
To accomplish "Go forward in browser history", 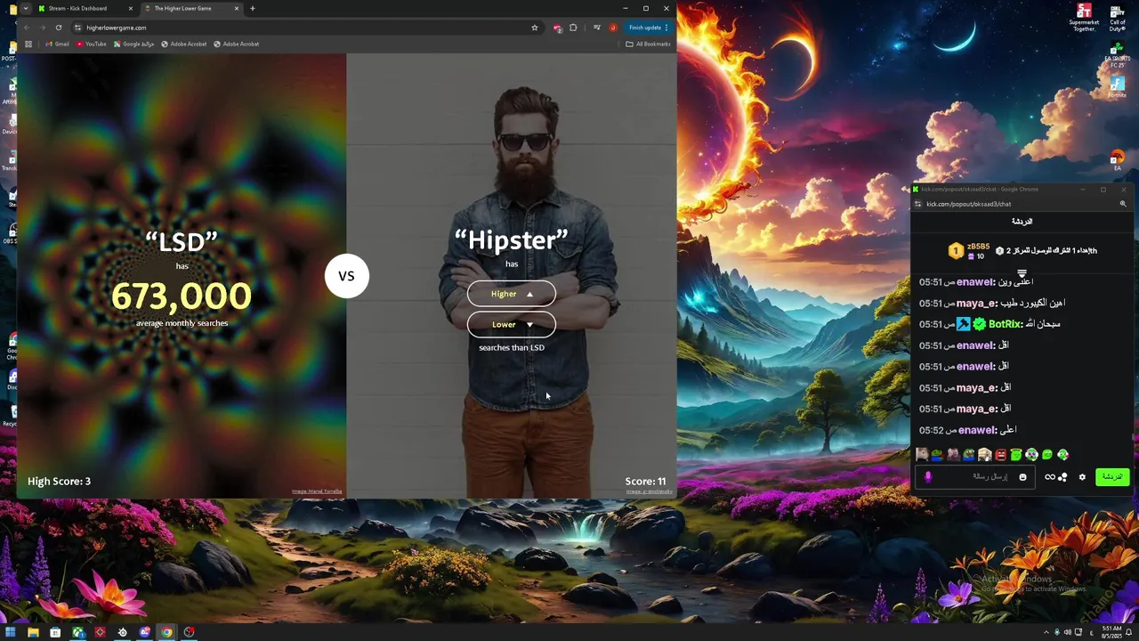I will tap(43, 28).
